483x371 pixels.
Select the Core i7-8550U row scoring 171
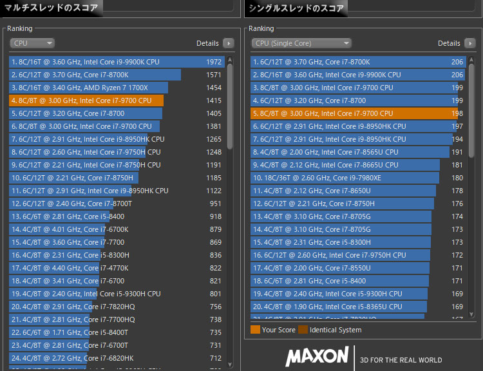click(358, 268)
